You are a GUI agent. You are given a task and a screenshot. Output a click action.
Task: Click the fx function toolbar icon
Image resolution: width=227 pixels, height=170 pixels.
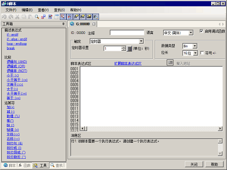[76, 17]
